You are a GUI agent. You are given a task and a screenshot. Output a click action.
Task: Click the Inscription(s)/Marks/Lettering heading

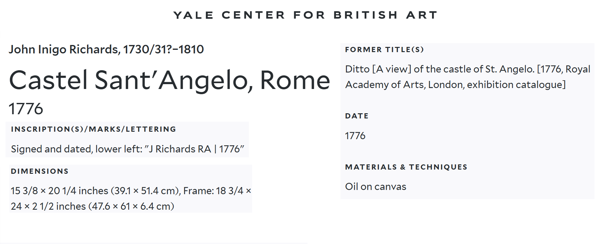(x=94, y=129)
